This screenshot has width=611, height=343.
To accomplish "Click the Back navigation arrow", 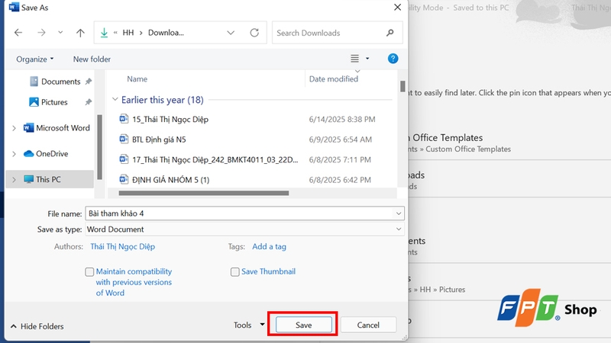I will [18, 34].
